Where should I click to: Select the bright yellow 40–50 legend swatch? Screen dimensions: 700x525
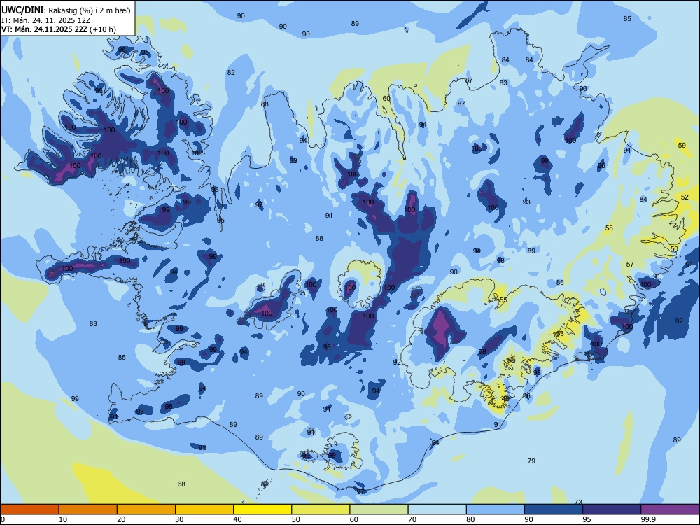coord(262,510)
